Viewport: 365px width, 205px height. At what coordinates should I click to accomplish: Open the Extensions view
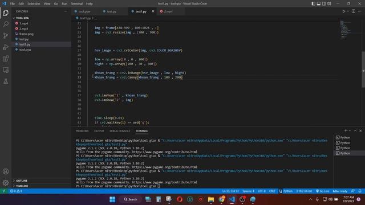point(6,58)
